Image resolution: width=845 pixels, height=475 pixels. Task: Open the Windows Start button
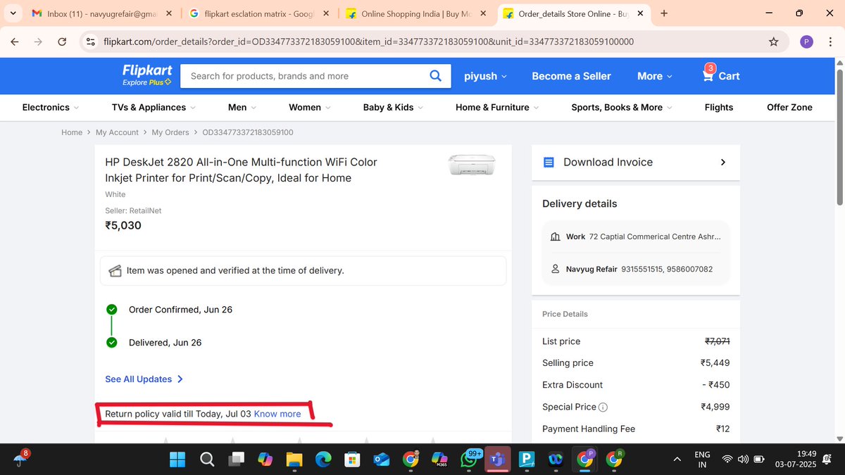coord(177,460)
